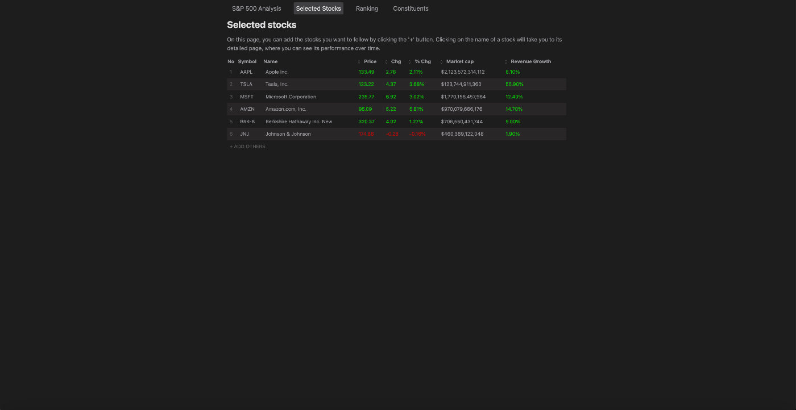The width and height of the screenshot is (796, 410).
Task: Click the red price 174.88
Action: [x=366, y=135]
